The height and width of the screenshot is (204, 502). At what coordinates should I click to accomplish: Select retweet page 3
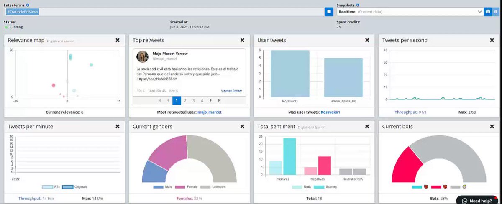point(193,100)
